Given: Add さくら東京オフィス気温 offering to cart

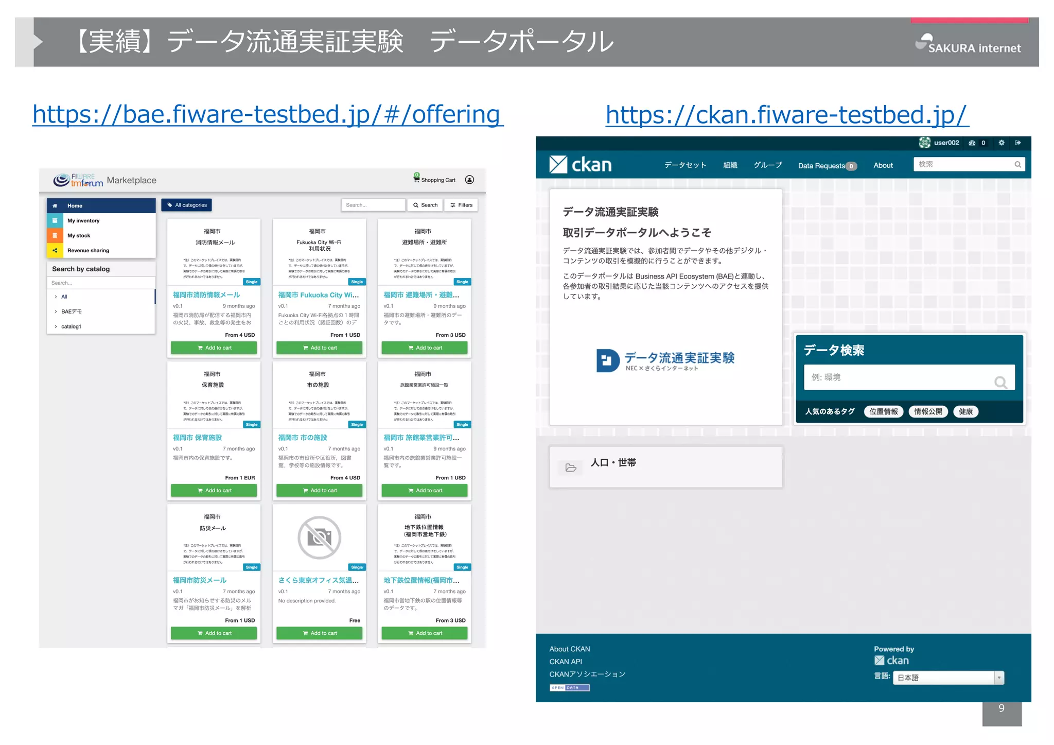Looking at the screenshot, I should tap(319, 633).
